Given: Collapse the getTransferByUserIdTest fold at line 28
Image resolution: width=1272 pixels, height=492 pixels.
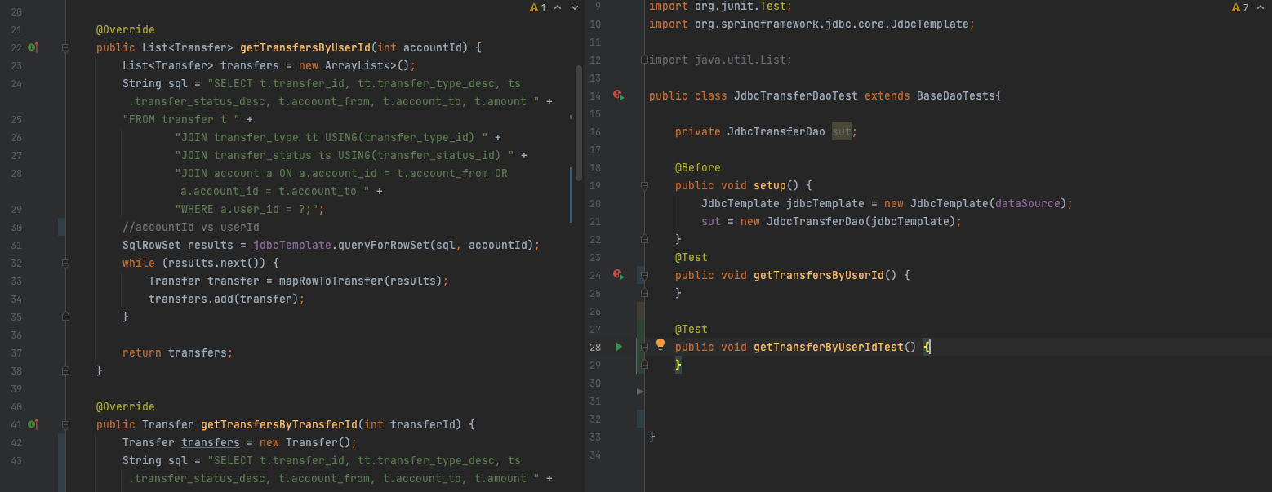Looking at the screenshot, I should 644,347.
